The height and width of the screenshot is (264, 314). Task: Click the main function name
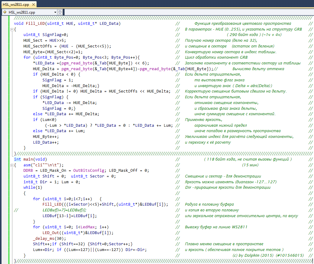(28, 159)
